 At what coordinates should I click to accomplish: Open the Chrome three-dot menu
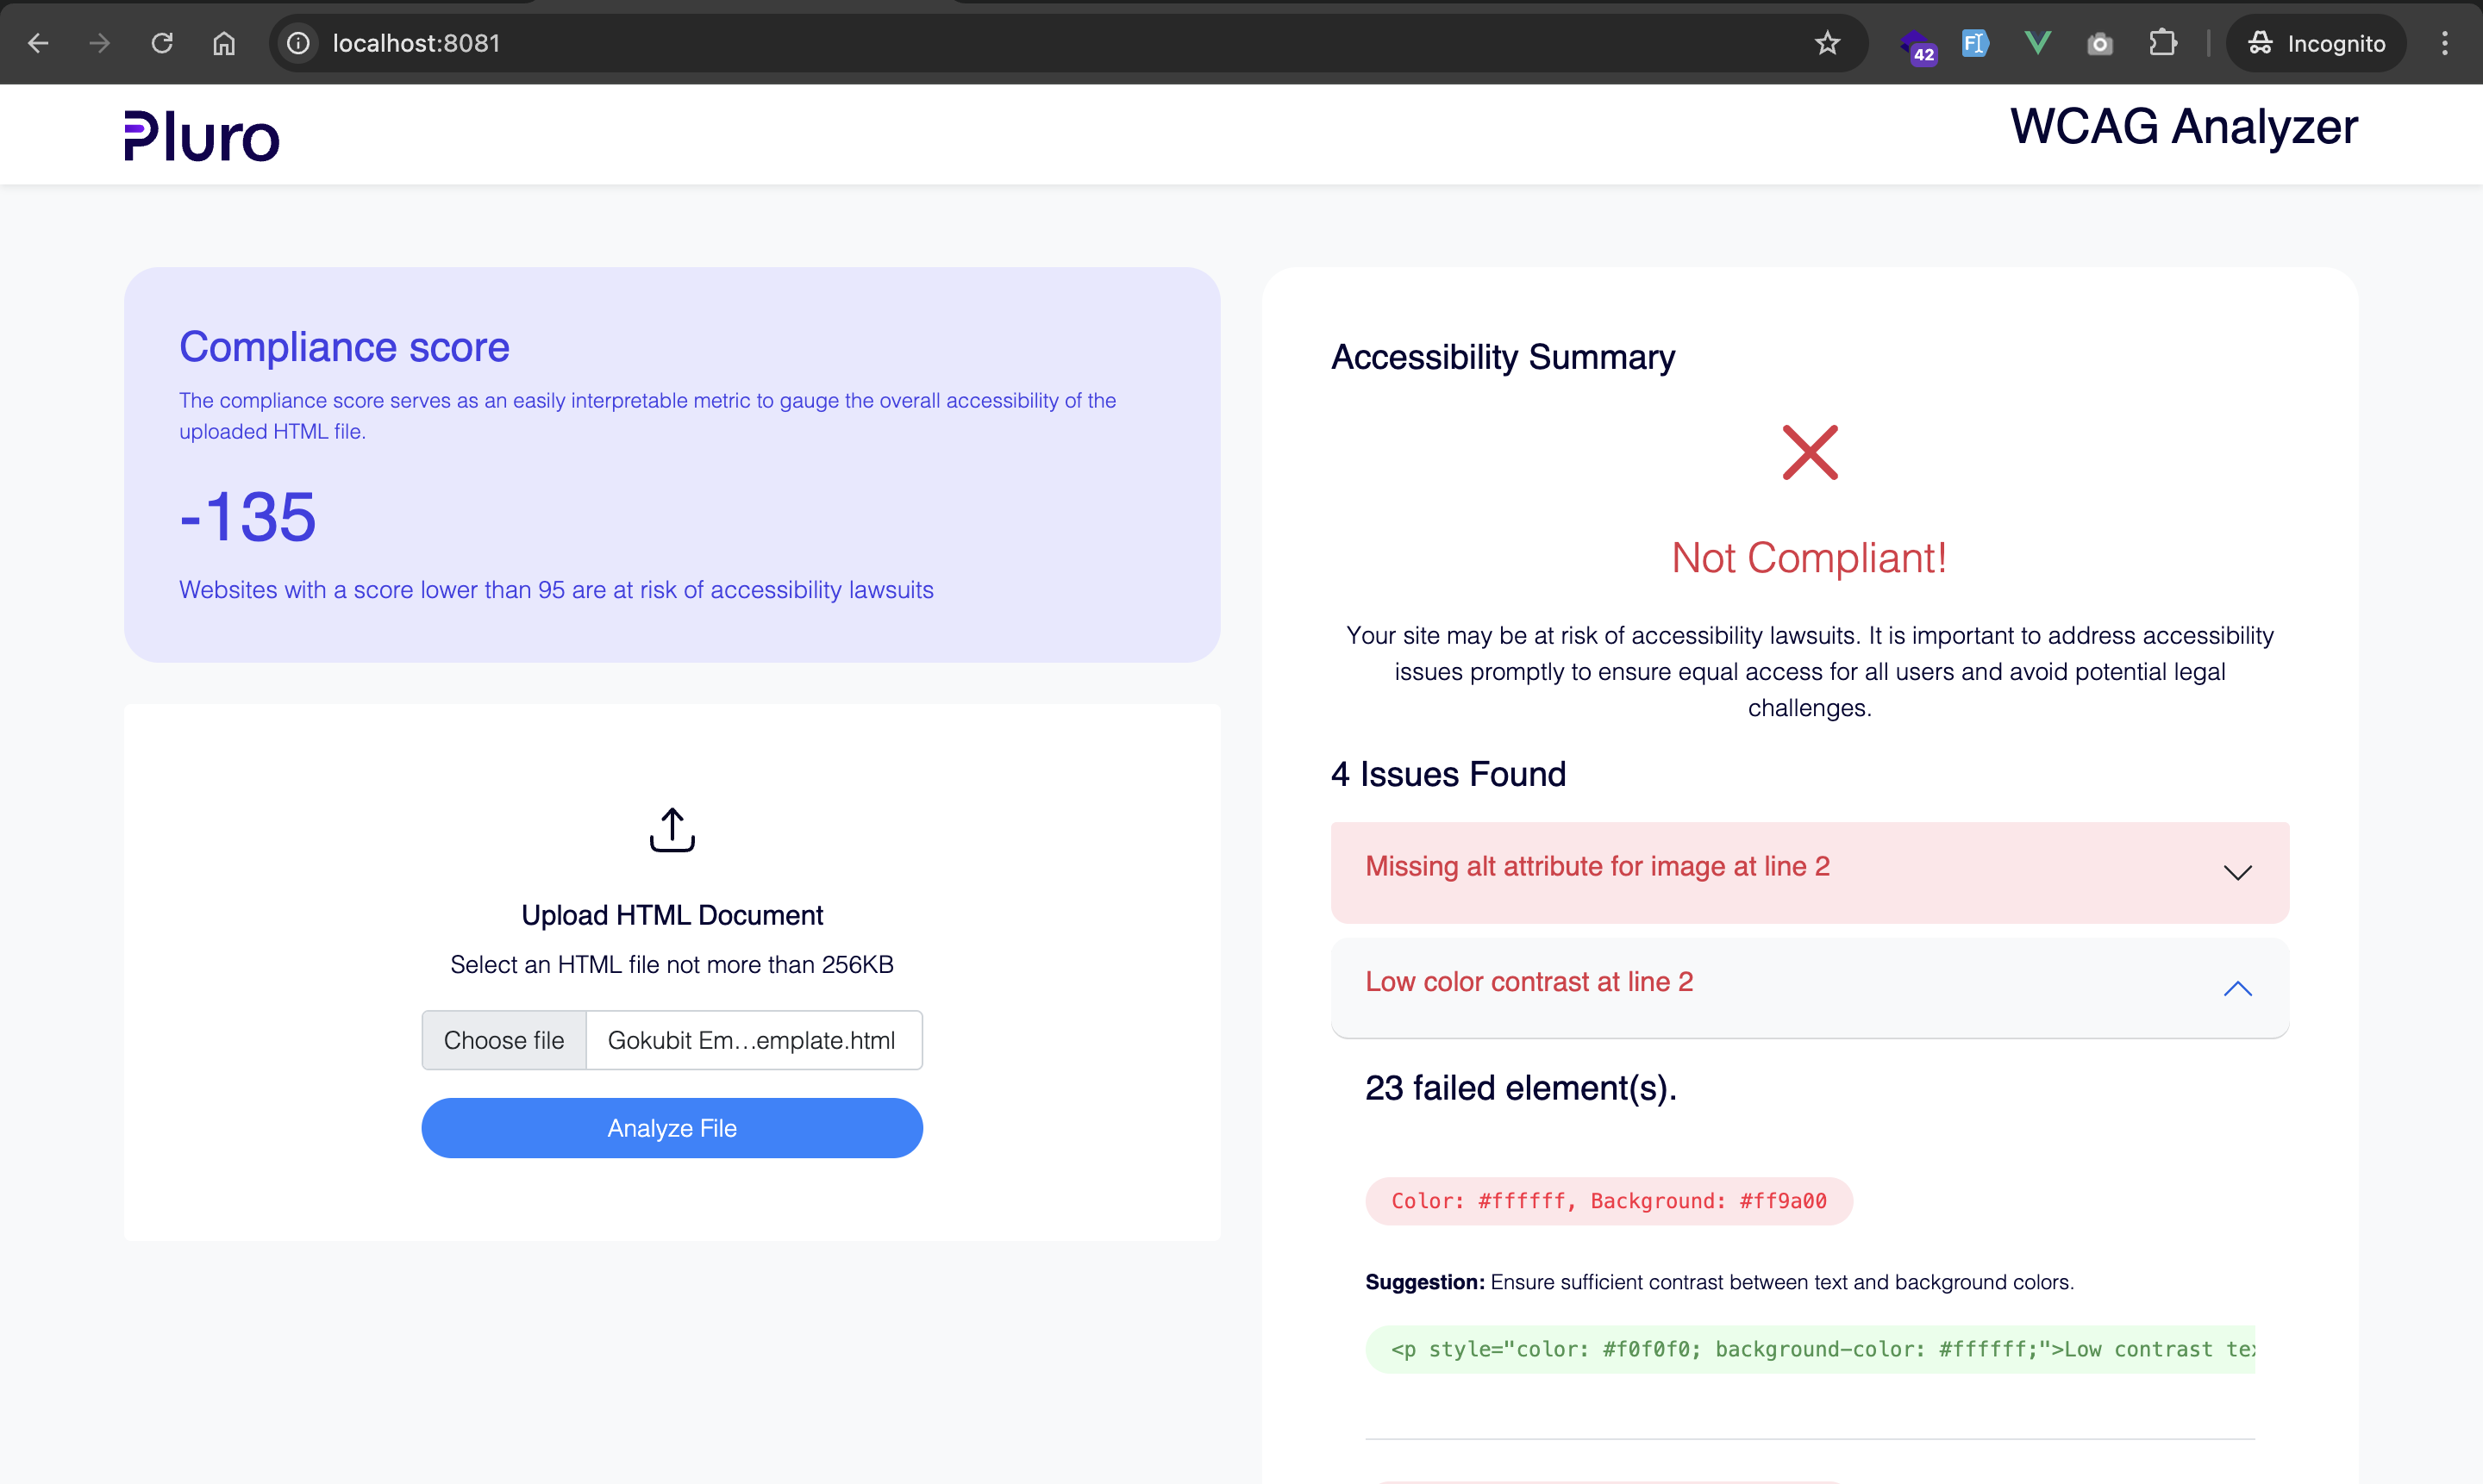[x=2444, y=43]
